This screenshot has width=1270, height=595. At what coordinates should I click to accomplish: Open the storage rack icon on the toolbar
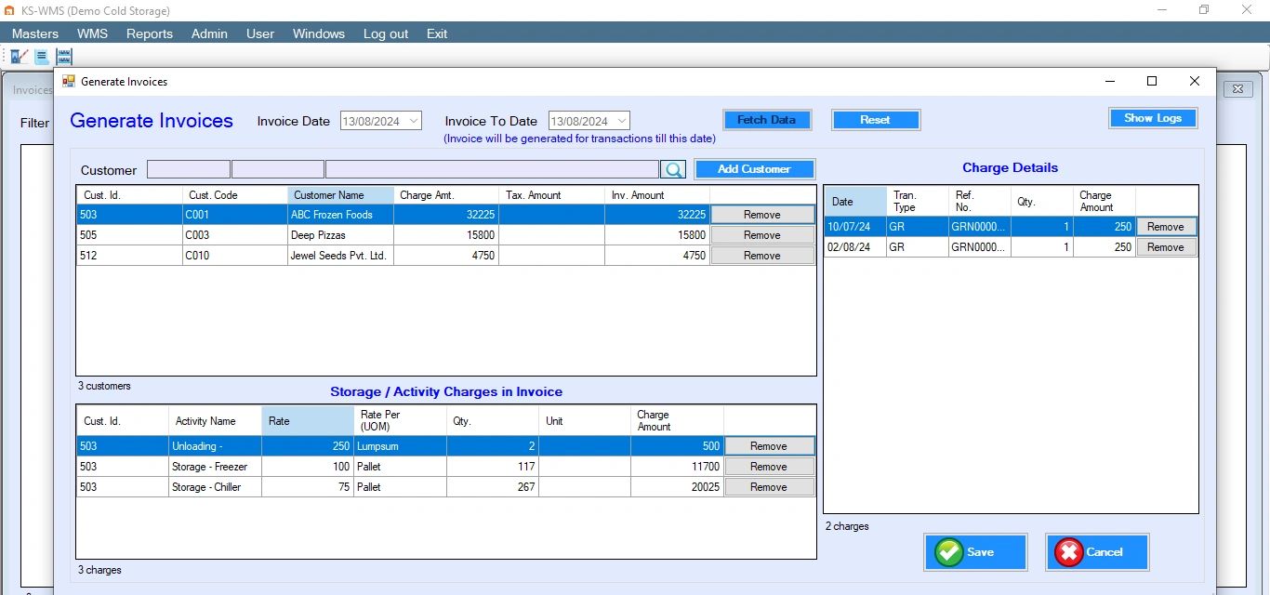point(62,56)
